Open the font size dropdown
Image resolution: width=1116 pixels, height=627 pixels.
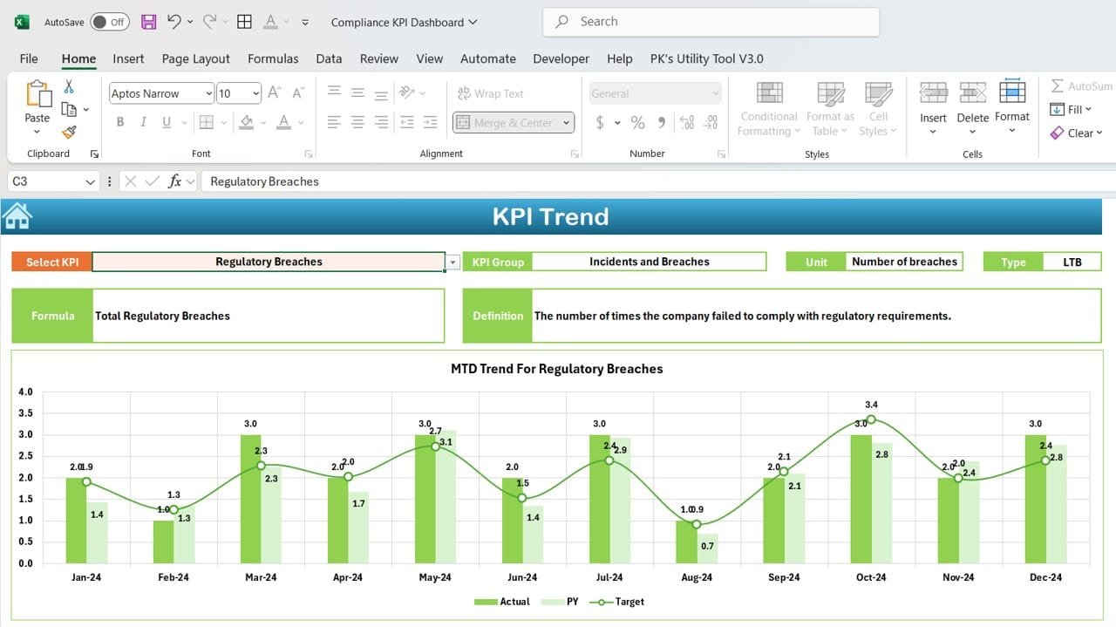coord(255,93)
